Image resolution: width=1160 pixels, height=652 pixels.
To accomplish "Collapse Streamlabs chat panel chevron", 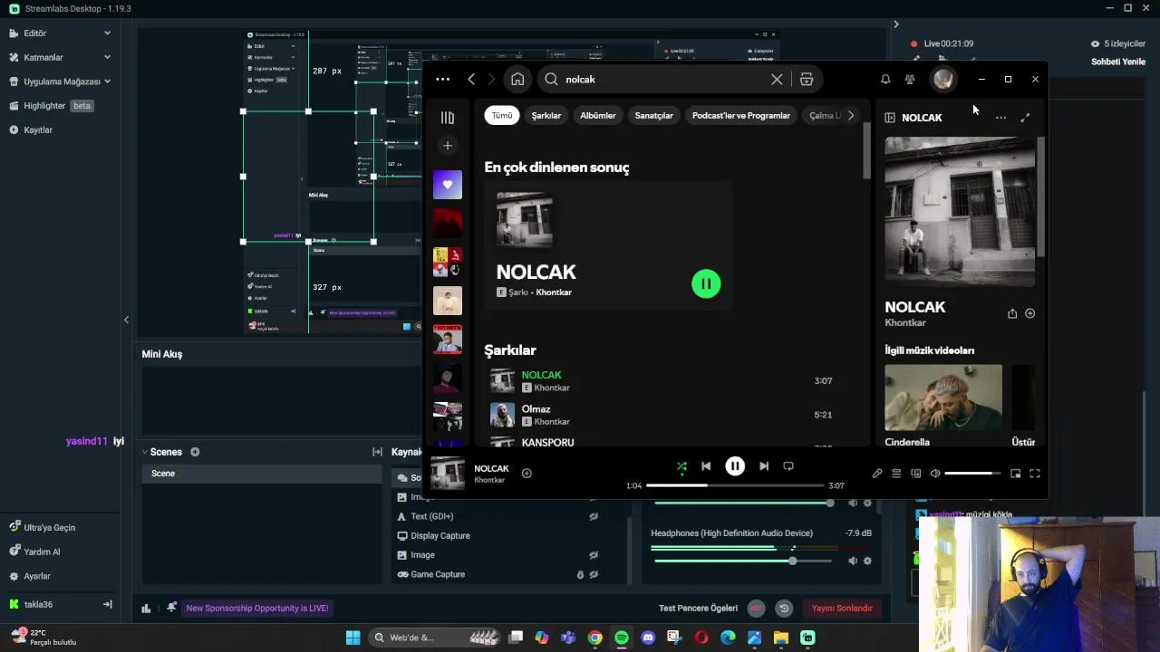I will click(x=895, y=24).
